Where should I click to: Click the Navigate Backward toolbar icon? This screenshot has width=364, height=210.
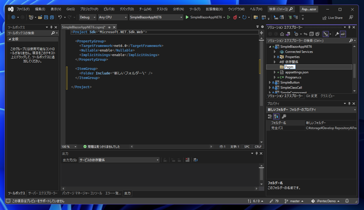[x=13, y=17]
